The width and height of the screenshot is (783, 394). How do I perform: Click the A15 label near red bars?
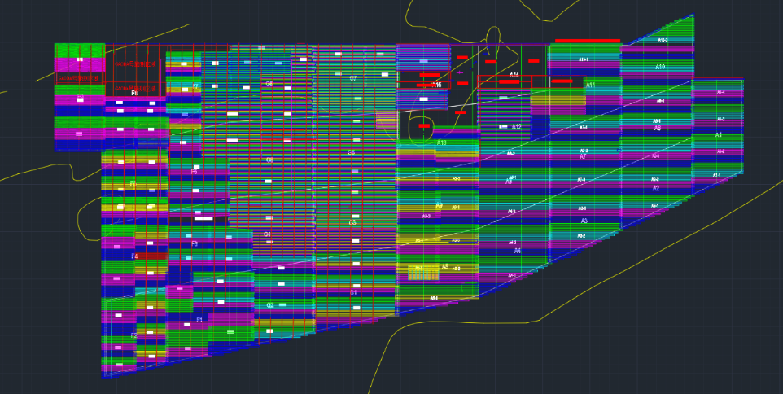[x=437, y=85]
